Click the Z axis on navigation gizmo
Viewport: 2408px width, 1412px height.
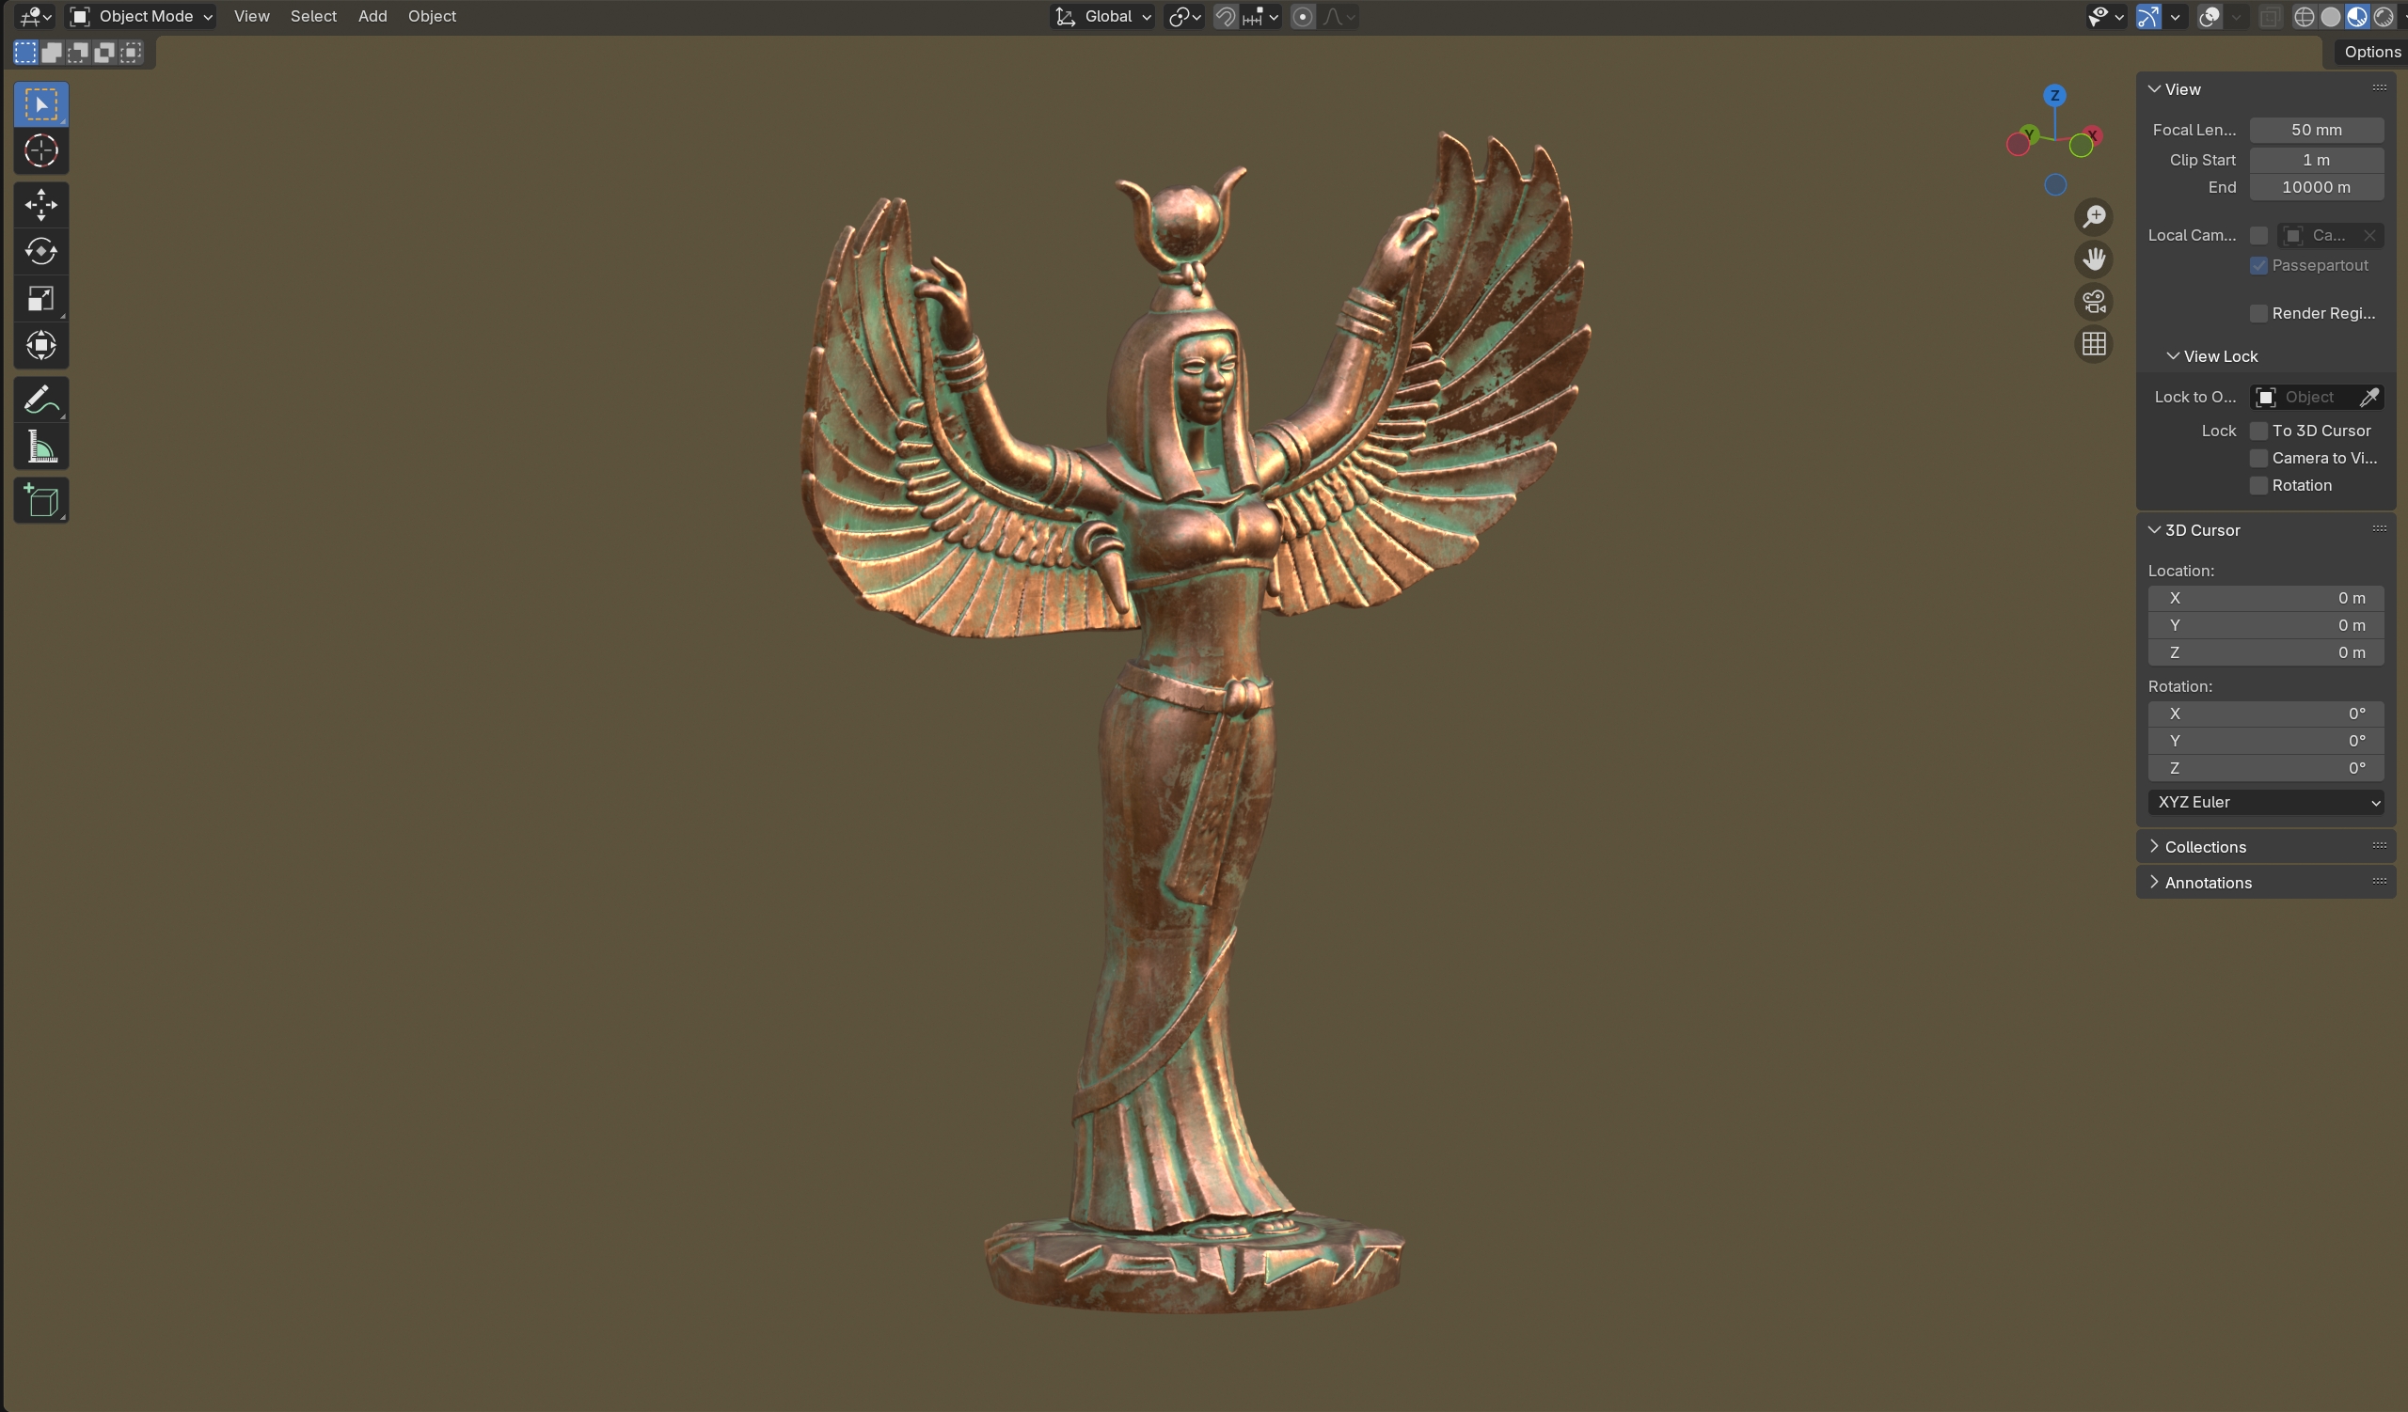point(2054,96)
